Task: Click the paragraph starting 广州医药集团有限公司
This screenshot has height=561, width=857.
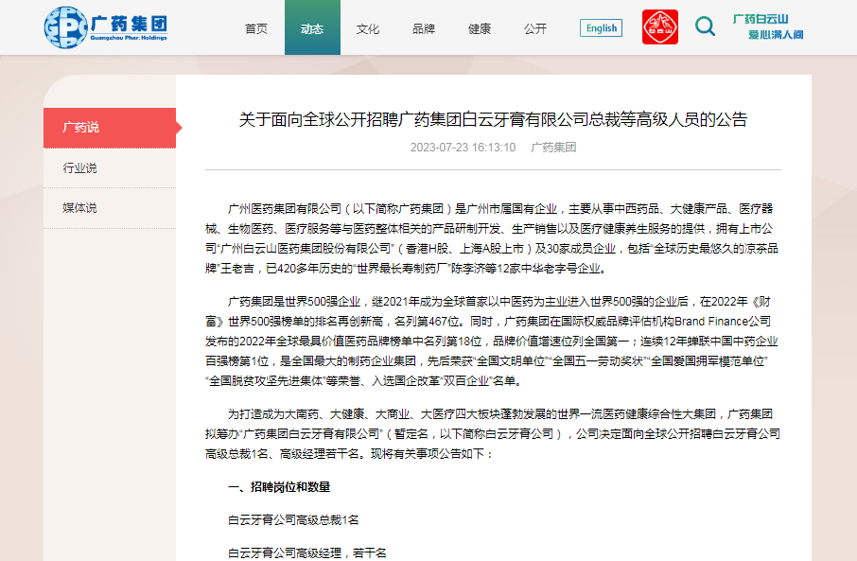Action: 492,238
